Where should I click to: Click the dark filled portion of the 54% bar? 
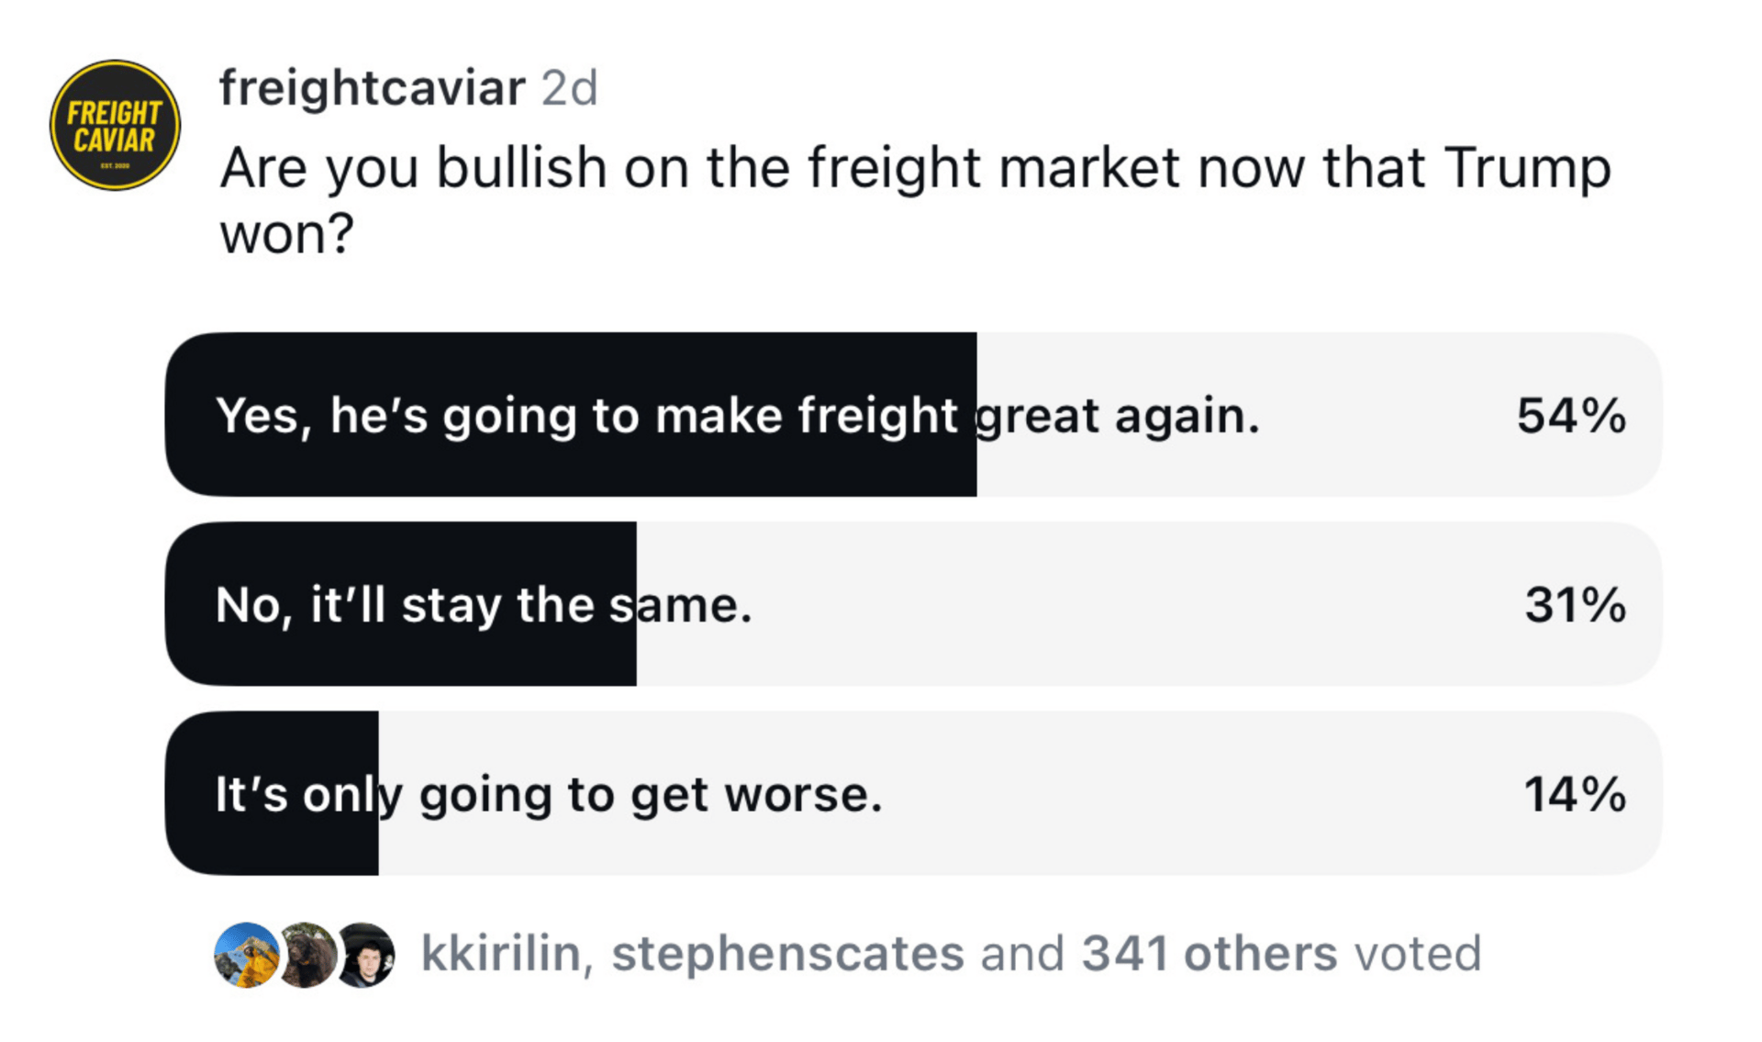click(571, 415)
